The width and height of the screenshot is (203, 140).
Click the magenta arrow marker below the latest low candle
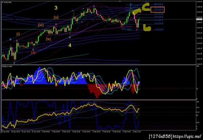click(137, 30)
